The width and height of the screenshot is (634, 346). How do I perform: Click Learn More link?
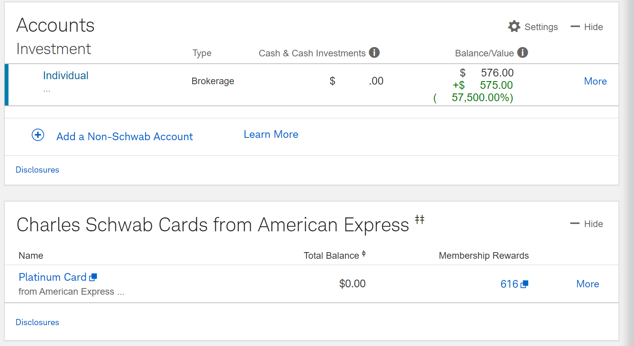click(x=271, y=134)
